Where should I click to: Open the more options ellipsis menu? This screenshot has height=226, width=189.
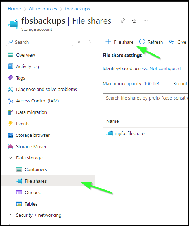click(146, 21)
